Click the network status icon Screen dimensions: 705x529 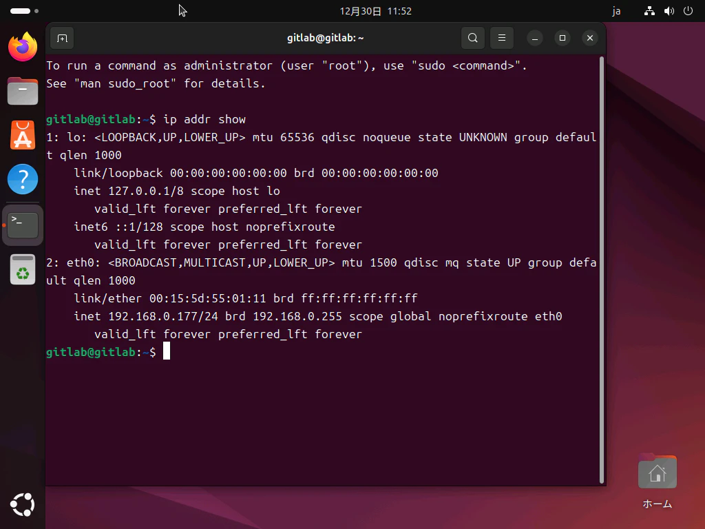click(649, 11)
